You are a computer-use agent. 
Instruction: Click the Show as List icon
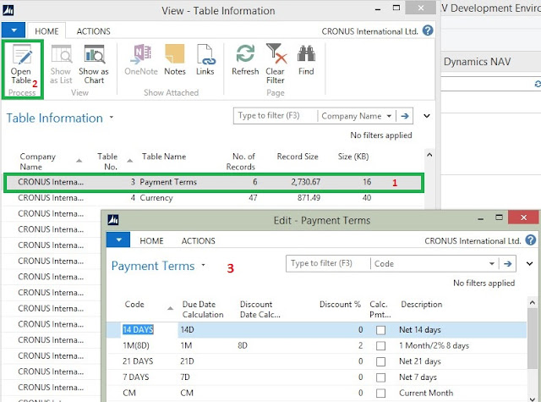click(61, 55)
